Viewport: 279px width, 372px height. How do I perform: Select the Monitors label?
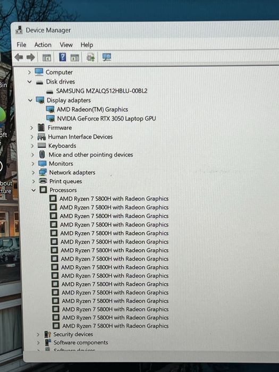click(x=61, y=164)
